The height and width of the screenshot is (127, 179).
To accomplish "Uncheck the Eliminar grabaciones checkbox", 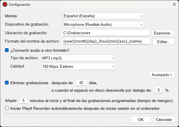I will click(x=7, y=83).
